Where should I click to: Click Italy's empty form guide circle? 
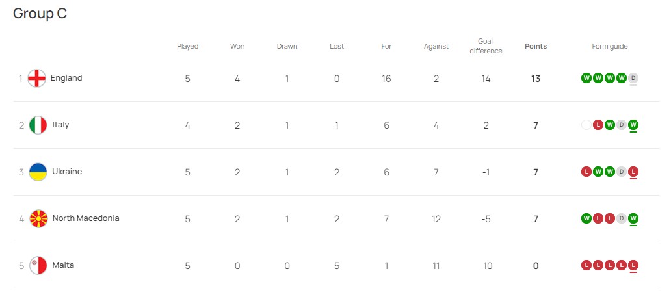586,125
